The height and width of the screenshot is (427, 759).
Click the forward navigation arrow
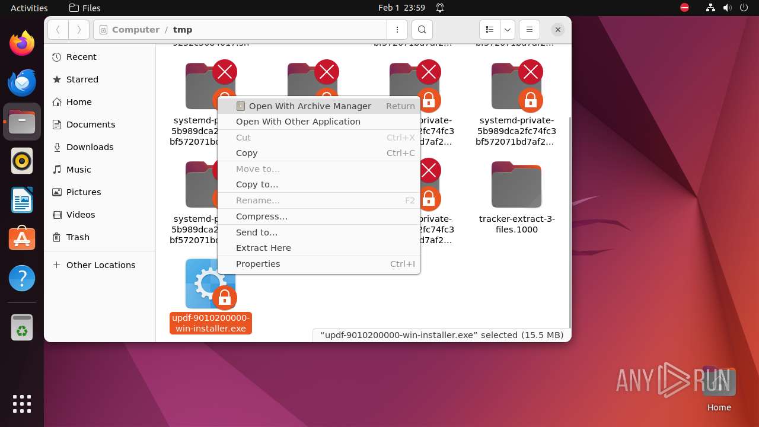pos(79,30)
